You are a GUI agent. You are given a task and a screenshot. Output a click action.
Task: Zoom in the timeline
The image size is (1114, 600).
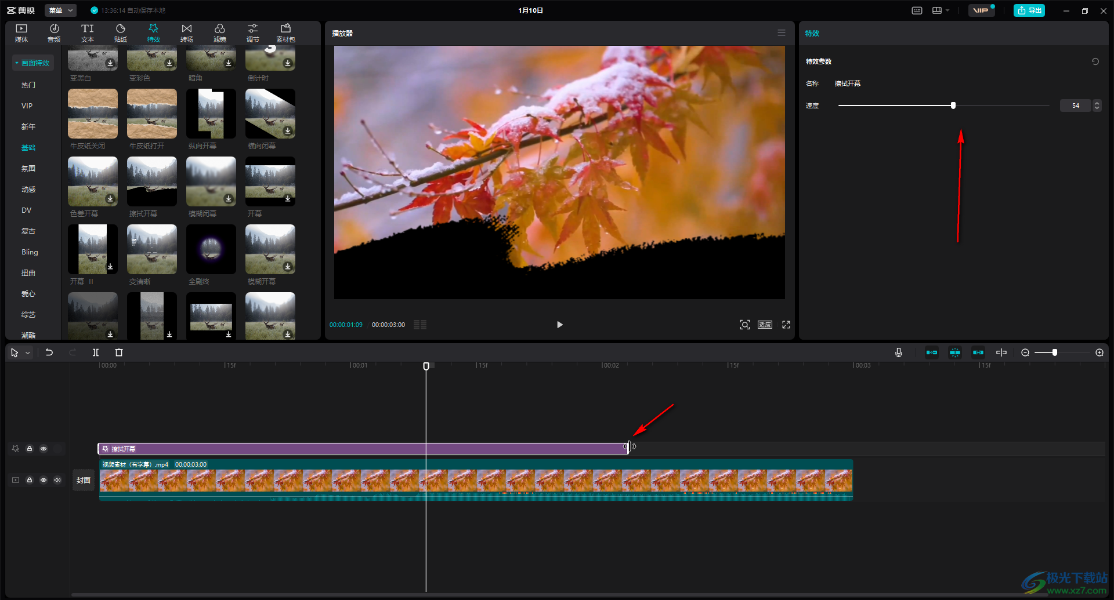point(1099,352)
